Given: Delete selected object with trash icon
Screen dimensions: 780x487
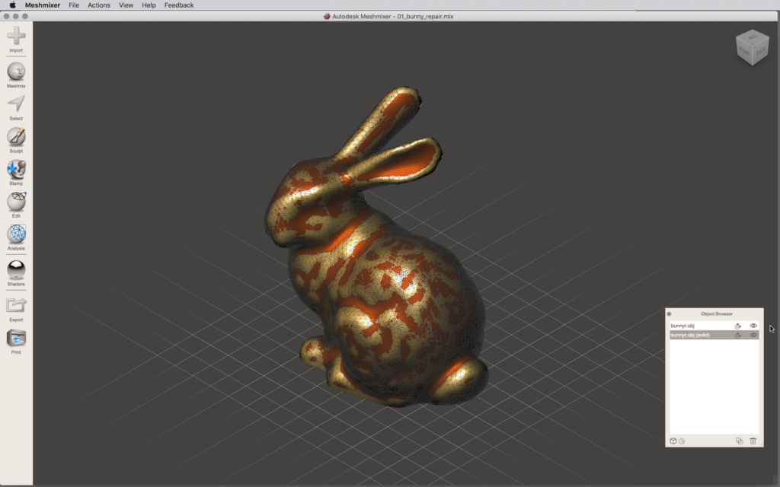Looking at the screenshot, I should (753, 441).
